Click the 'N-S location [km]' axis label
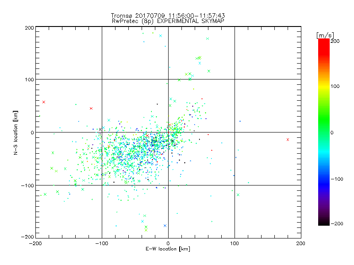 pos(15,132)
